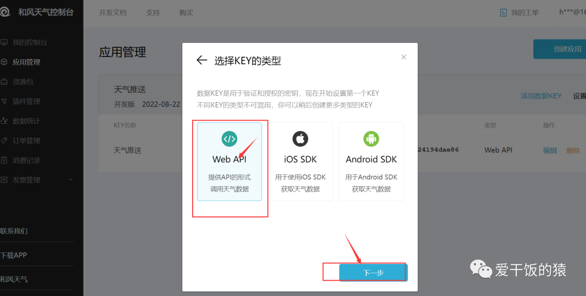Image resolution: width=586 pixels, height=296 pixels.
Task: Click the 资源包 briefcase icon
Action: click(4, 81)
